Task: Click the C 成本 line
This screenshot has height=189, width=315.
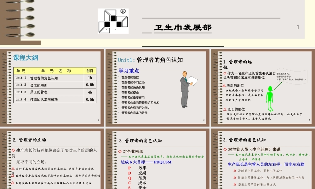Action: (x=137, y=183)
